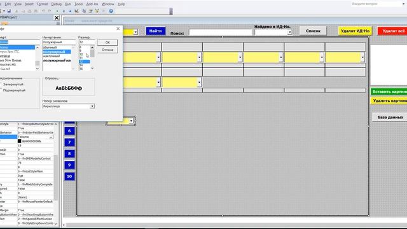The image size is (407, 229).
Task: Open the third yellow combo in upper form row
Action: click(240, 57)
